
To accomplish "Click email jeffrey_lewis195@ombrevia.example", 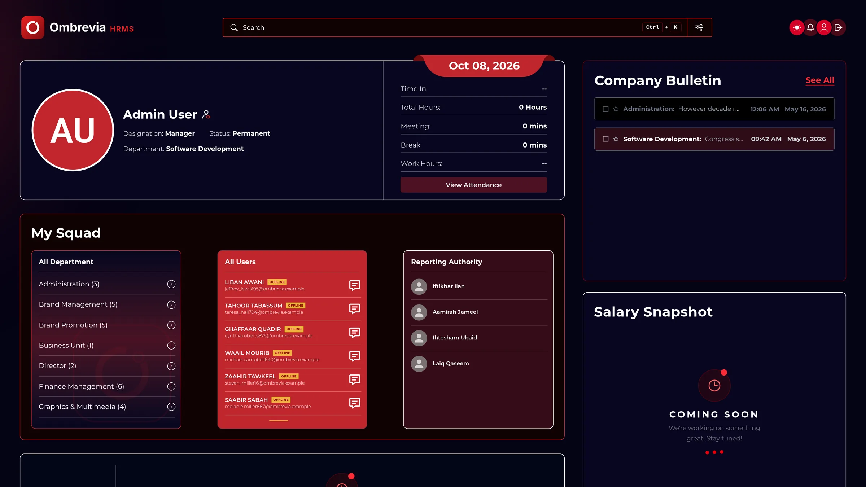I will tap(264, 289).
